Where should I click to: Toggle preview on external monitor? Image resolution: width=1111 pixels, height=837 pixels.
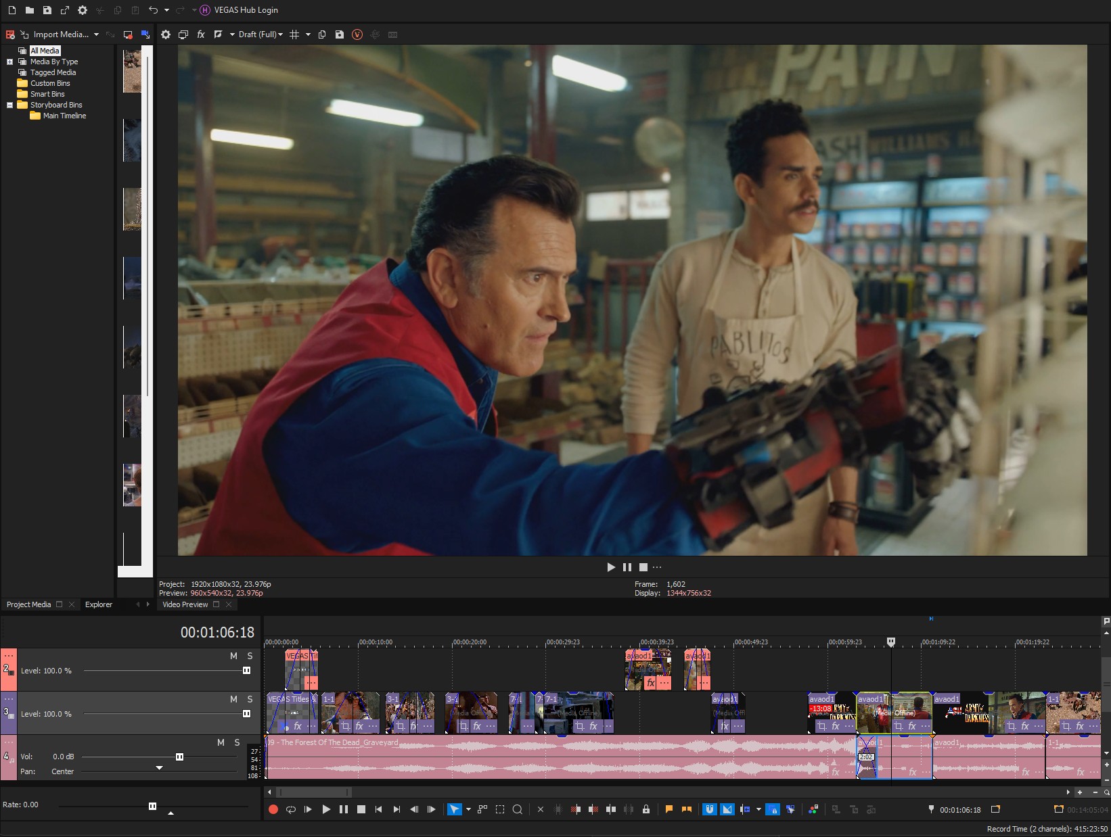pos(183,34)
